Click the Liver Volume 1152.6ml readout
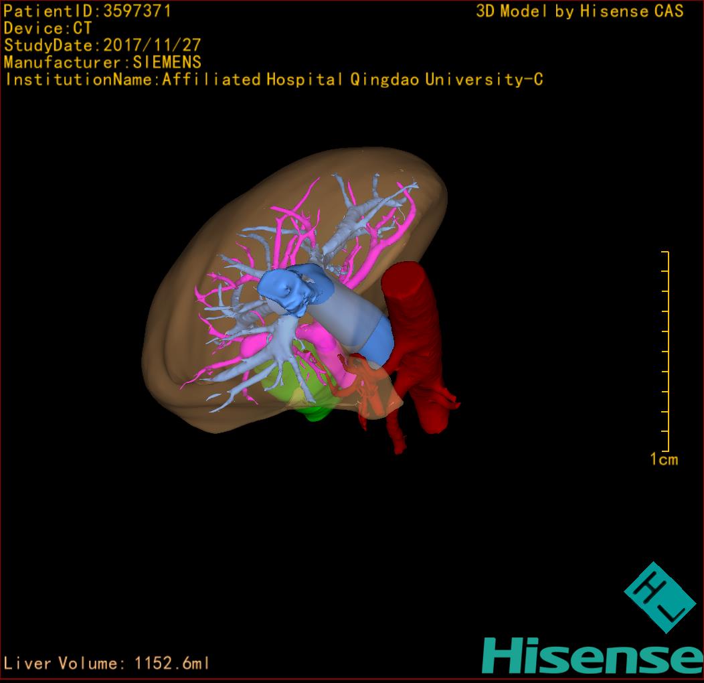 tap(107, 664)
